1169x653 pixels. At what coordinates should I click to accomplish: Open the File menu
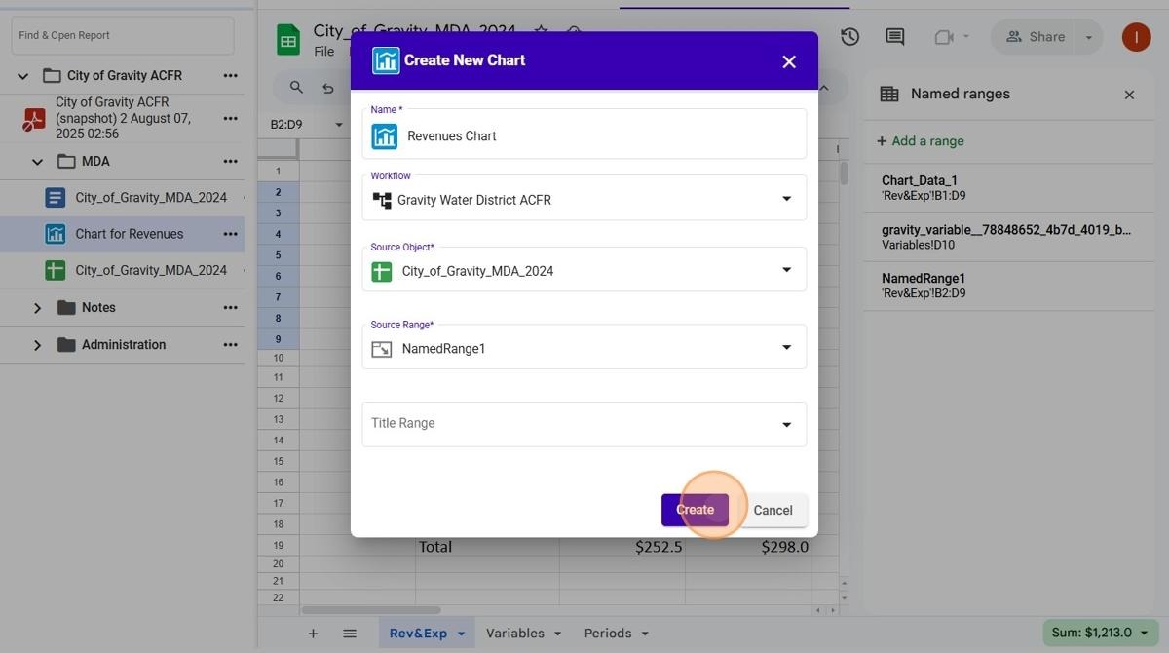324,52
